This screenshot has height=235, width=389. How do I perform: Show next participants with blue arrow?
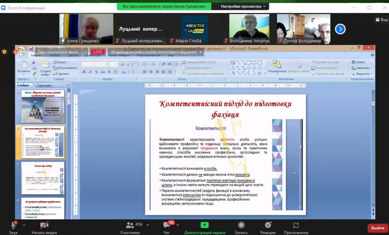(340, 29)
